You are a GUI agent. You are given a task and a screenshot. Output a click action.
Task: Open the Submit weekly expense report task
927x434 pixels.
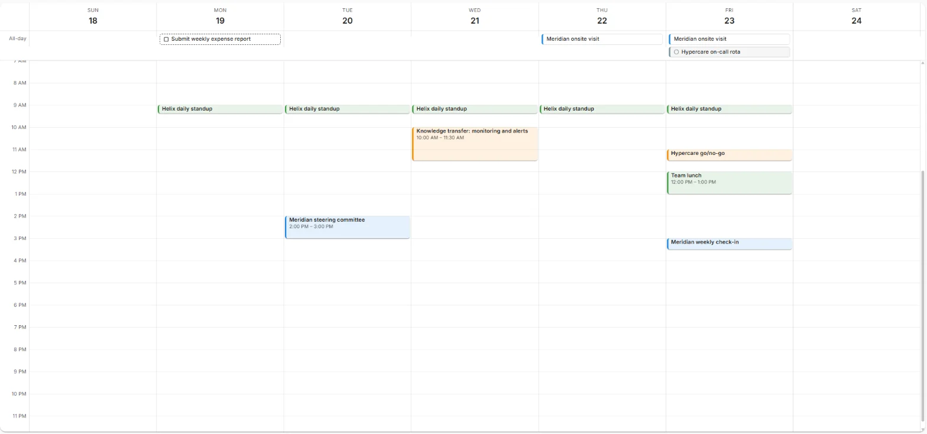click(220, 39)
